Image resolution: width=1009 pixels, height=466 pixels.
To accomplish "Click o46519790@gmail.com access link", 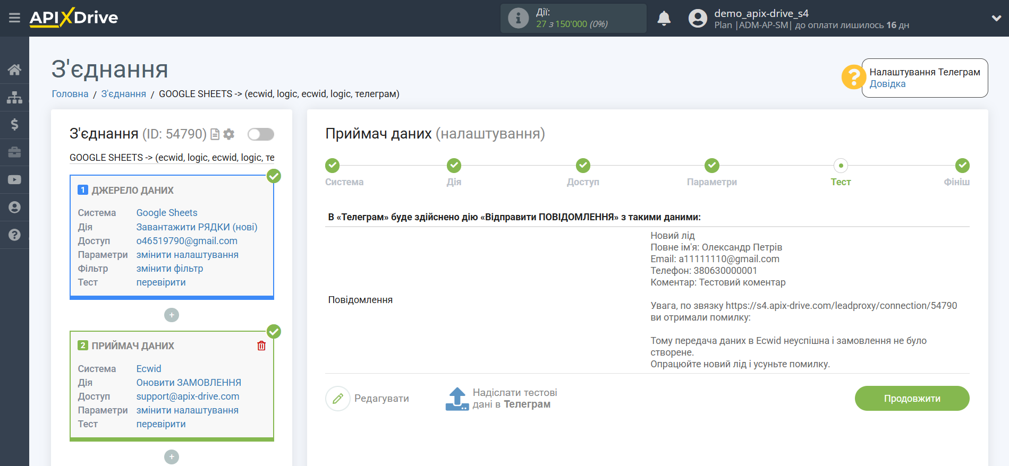I will point(187,241).
